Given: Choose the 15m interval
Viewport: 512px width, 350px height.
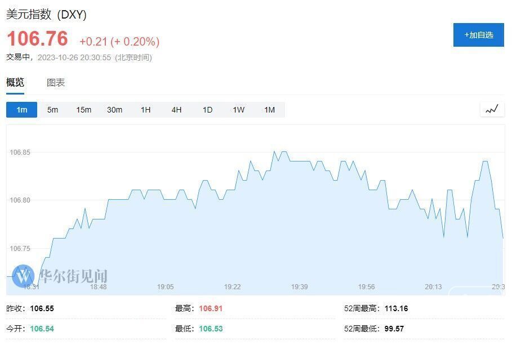Looking at the screenshot, I should coord(83,110).
